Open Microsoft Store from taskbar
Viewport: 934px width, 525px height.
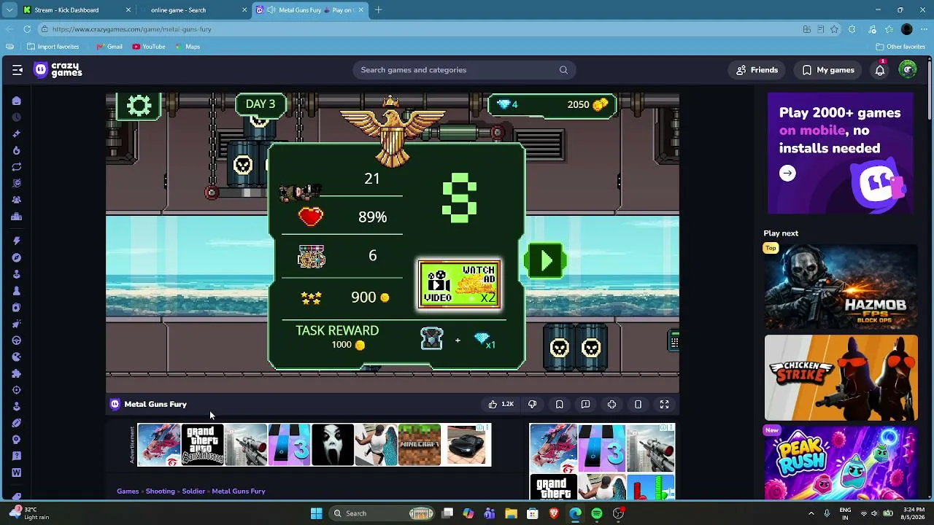tap(532, 513)
